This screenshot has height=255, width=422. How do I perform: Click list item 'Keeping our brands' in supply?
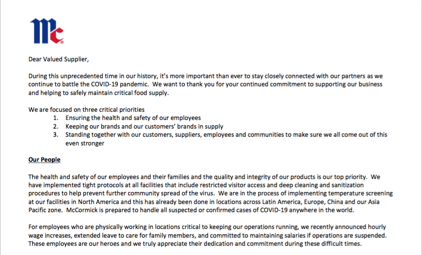tap(144, 127)
